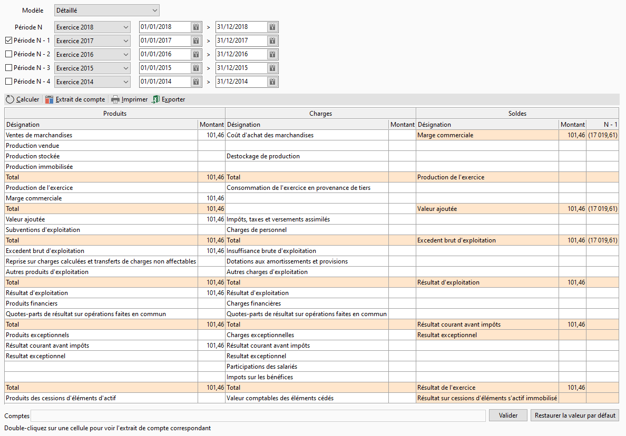Image resolution: width=626 pixels, height=436 pixels.
Task: Select Impots sur les bénéfices cell
Action: pyautogui.click(x=307, y=377)
